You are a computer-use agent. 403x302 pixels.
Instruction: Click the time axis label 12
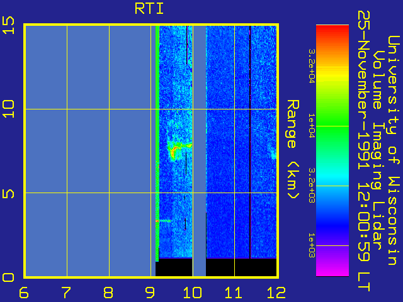pos(276,293)
